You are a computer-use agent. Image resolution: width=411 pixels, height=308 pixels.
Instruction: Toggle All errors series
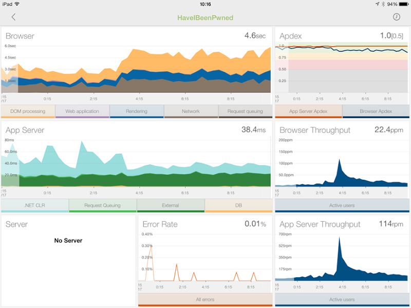tap(205, 300)
